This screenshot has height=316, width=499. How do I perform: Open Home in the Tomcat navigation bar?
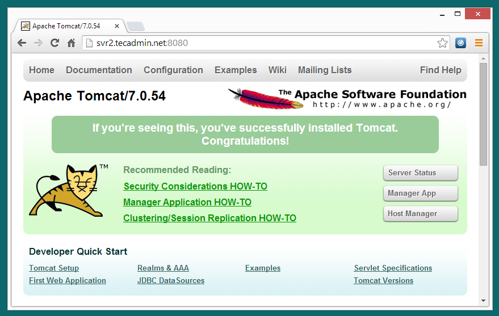pyautogui.click(x=41, y=70)
